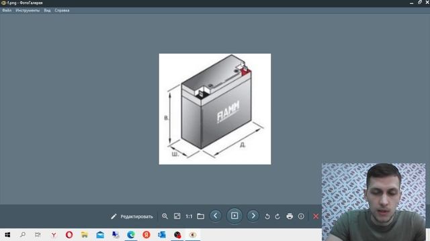Open the folder browse icon
This screenshot has height=241, width=430.
pyautogui.click(x=201, y=216)
